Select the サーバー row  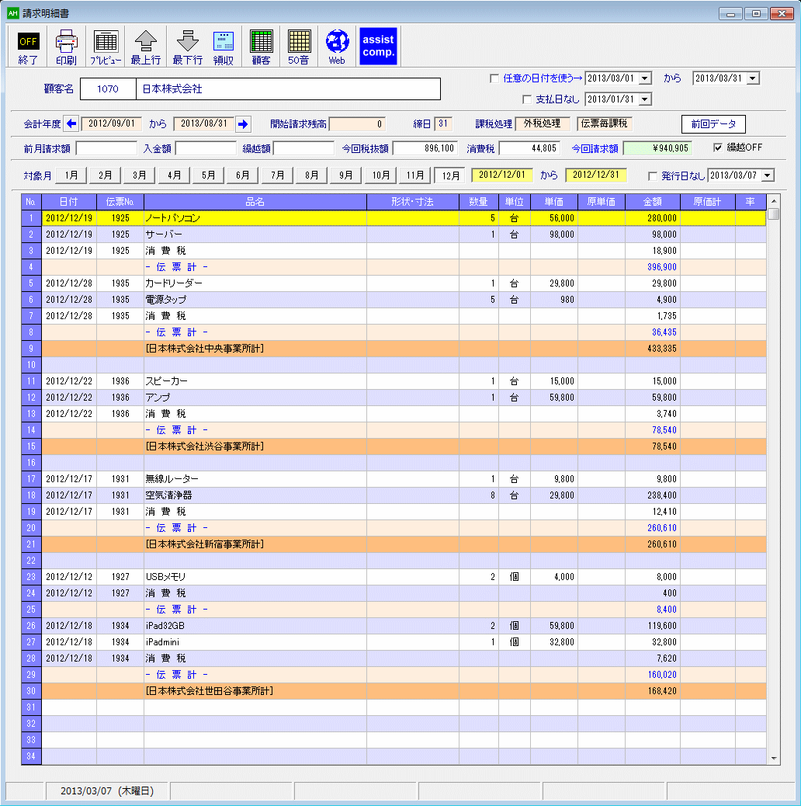pos(394,235)
